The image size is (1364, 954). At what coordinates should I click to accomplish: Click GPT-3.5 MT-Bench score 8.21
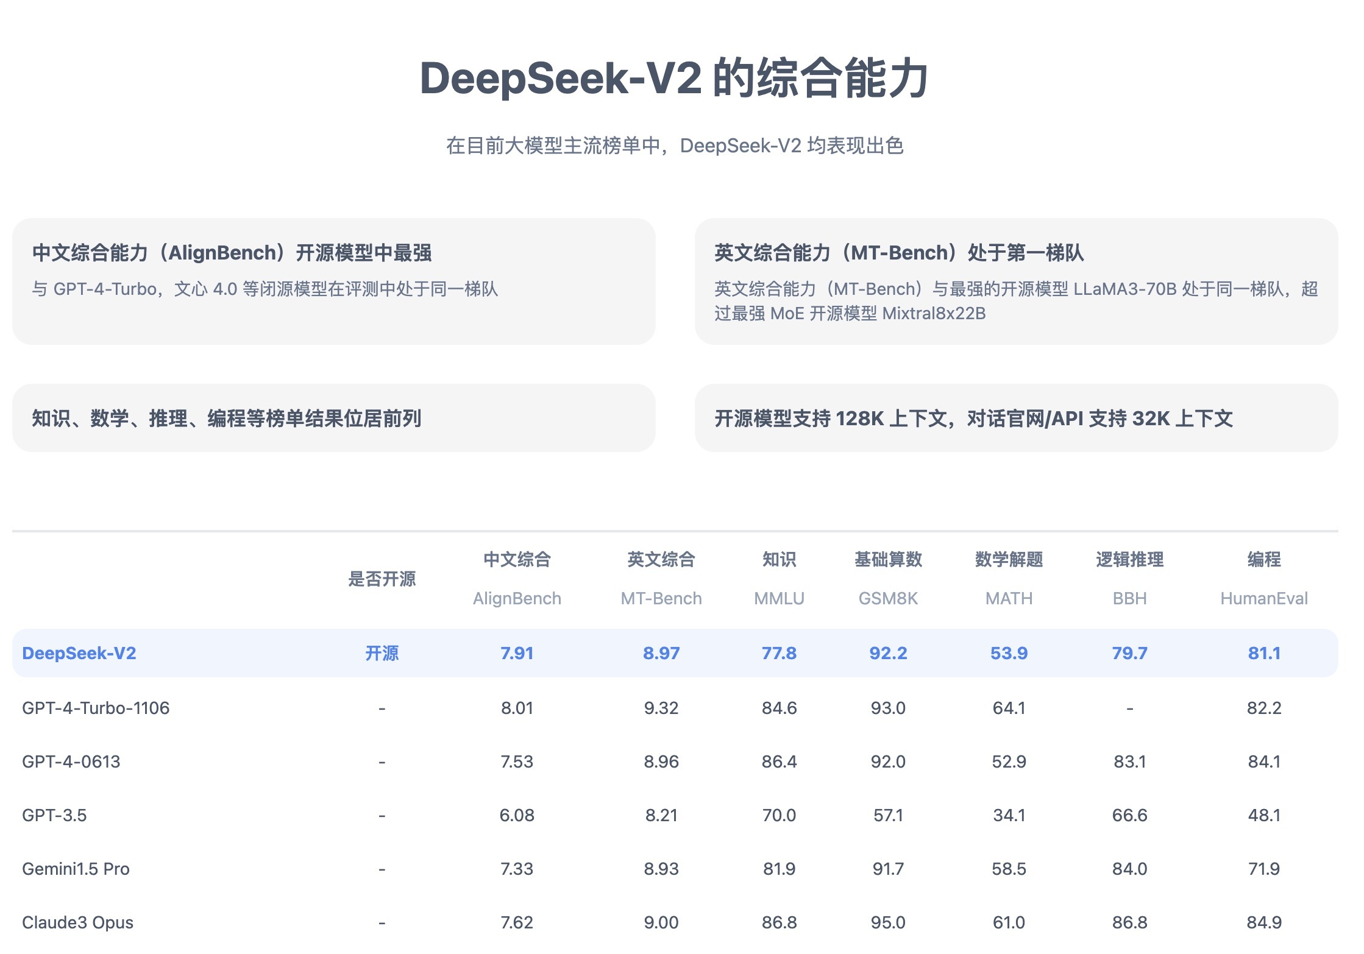[661, 815]
